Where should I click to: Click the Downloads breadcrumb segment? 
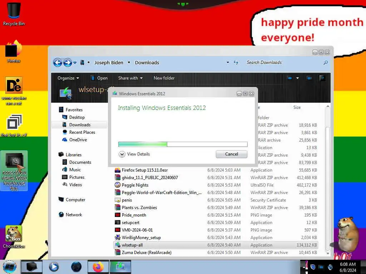click(147, 62)
